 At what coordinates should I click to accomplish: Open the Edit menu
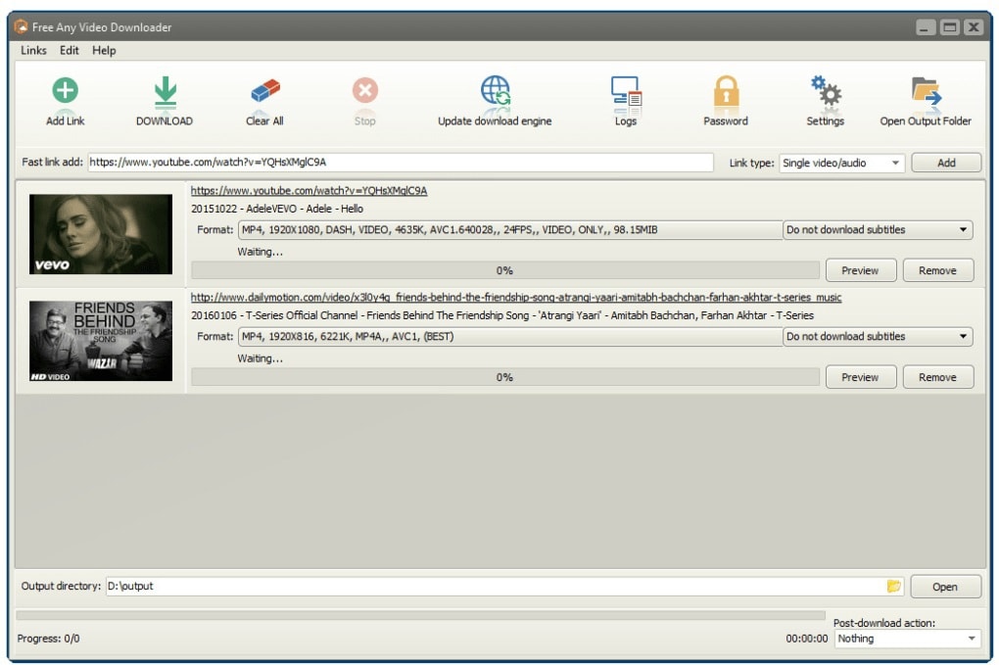click(x=69, y=50)
